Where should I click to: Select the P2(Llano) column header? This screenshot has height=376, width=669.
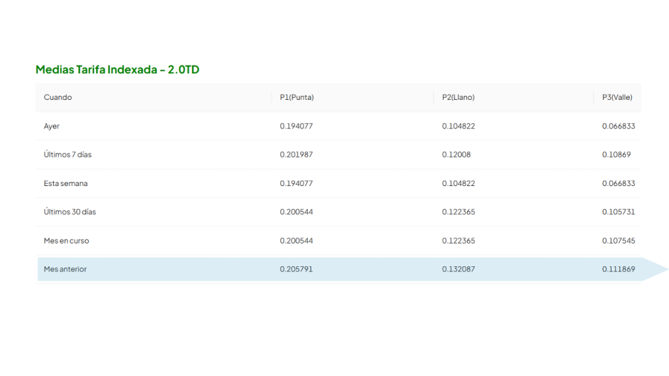[x=458, y=97]
